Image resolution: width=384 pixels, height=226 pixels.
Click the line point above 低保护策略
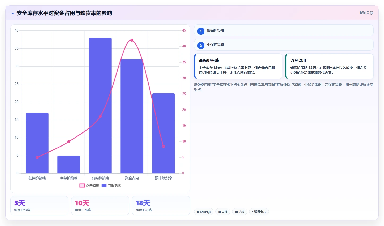[x=37, y=157]
